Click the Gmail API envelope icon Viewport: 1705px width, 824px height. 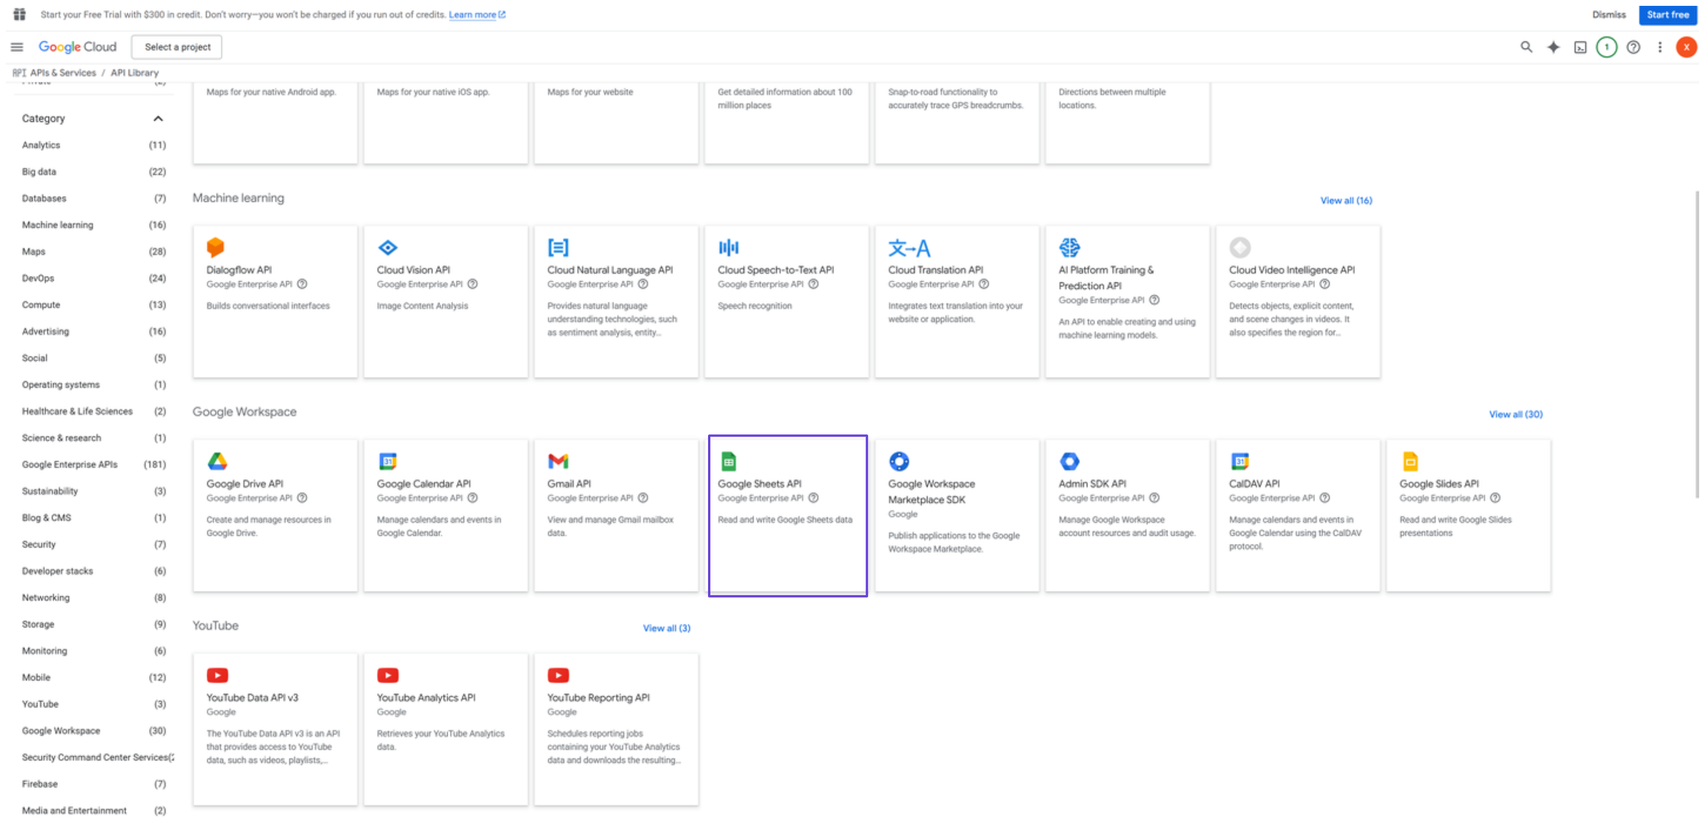pyautogui.click(x=558, y=461)
